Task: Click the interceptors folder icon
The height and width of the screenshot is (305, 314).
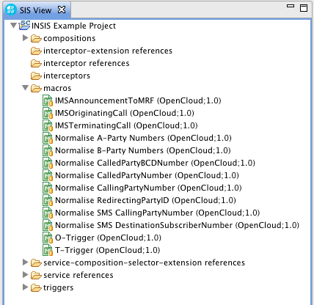Action: (x=36, y=76)
